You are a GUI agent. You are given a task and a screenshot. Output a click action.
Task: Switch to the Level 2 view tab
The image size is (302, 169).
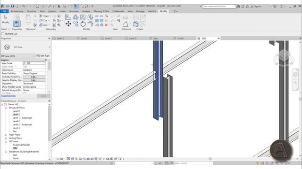(60, 38)
